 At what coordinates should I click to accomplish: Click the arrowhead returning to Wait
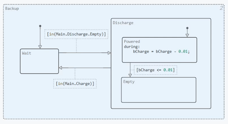tap(61, 68)
